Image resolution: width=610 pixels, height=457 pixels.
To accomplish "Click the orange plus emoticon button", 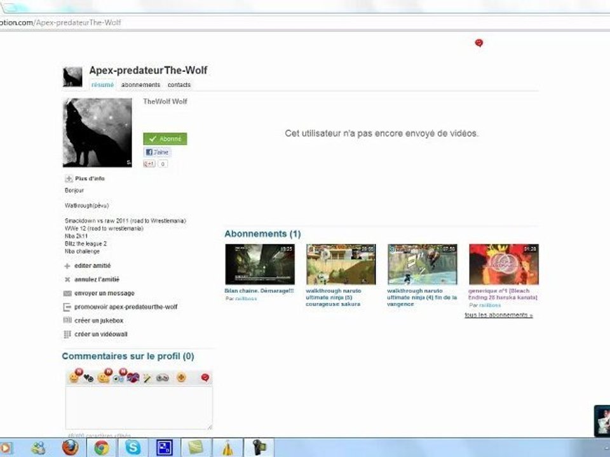I will click(x=181, y=377).
